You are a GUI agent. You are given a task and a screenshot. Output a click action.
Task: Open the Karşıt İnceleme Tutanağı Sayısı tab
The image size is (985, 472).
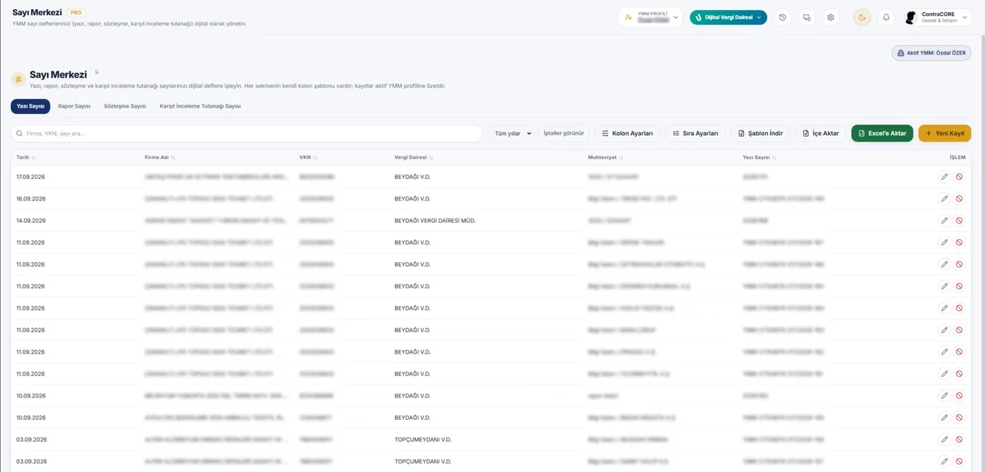tap(200, 106)
